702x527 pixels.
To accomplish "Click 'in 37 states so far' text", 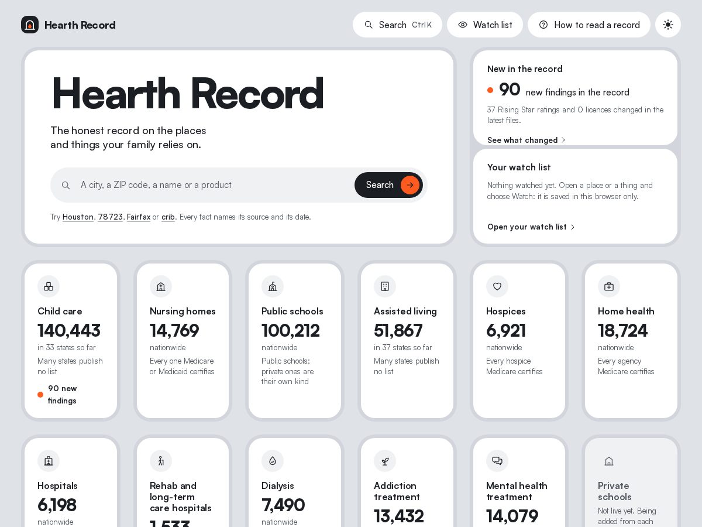I will pyautogui.click(x=403, y=347).
